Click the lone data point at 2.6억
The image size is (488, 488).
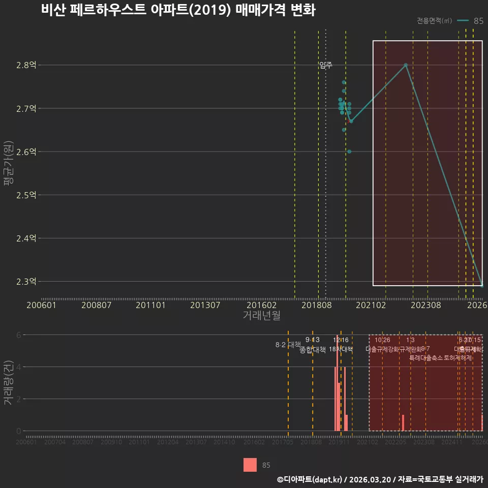[349, 151]
